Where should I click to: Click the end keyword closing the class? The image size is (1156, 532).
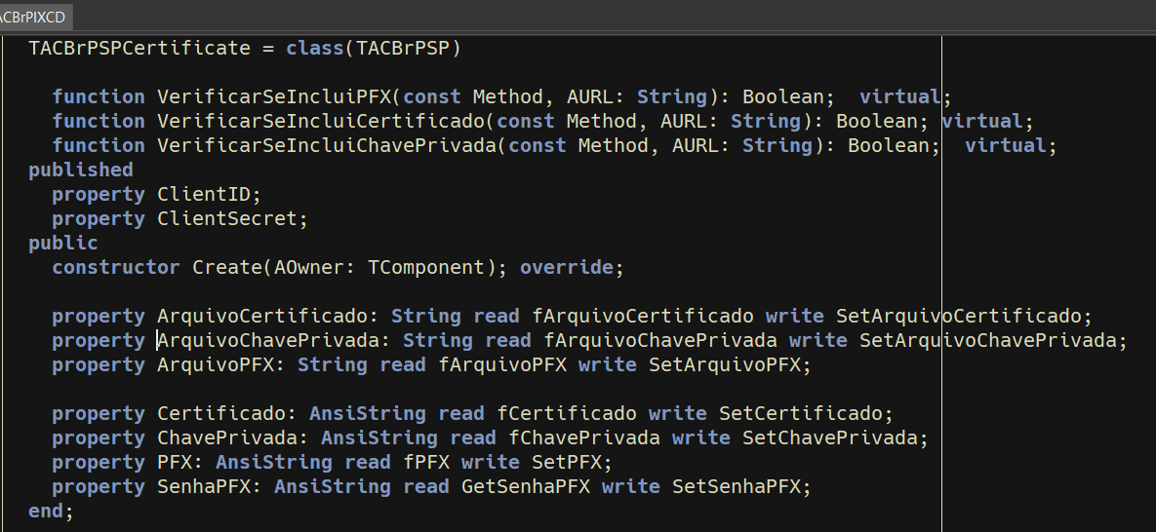(46, 511)
